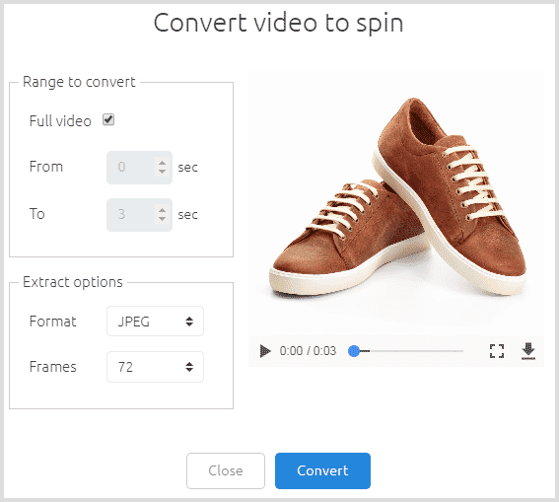Open the Format dropdown showing JPEG
This screenshot has height=502, width=559.
[x=155, y=322]
